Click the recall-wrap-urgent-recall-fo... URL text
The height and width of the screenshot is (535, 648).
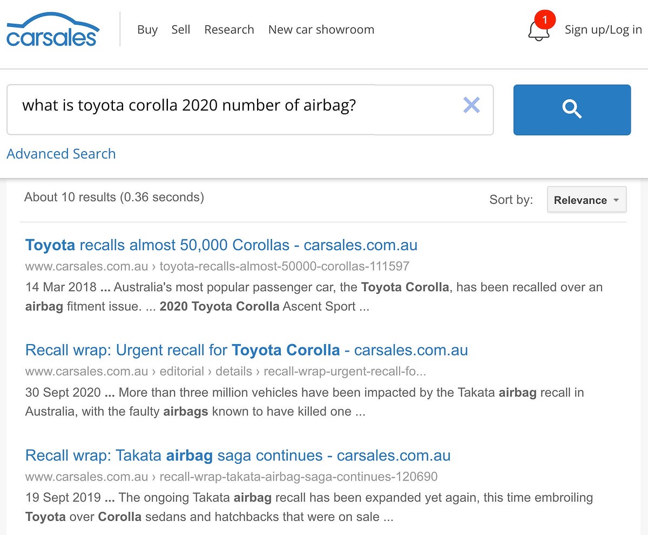(345, 371)
